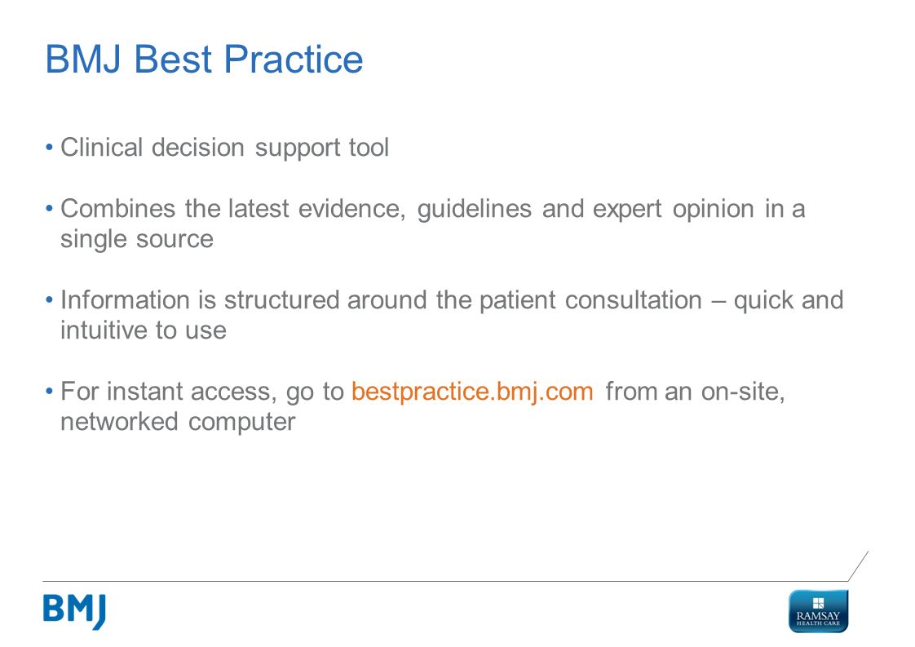Click the words 'patient consultation'

pyautogui.click(x=590, y=301)
